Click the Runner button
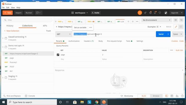 pyautogui.click(x=29, y=13)
